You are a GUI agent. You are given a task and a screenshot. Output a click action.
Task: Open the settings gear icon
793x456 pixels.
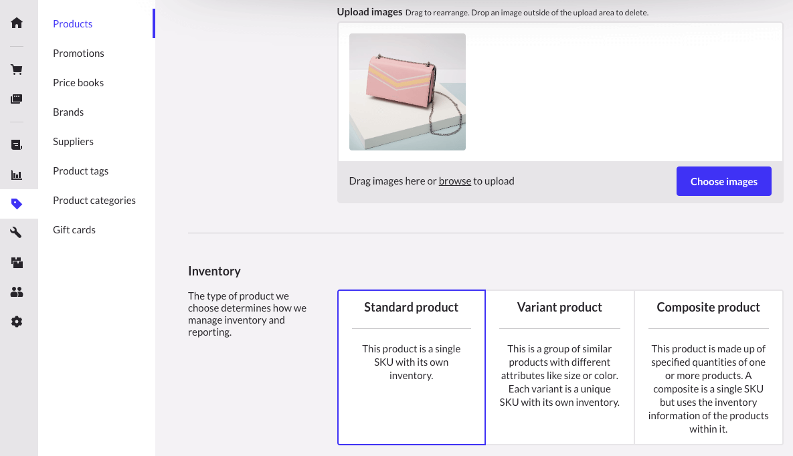click(x=17, y=322)
